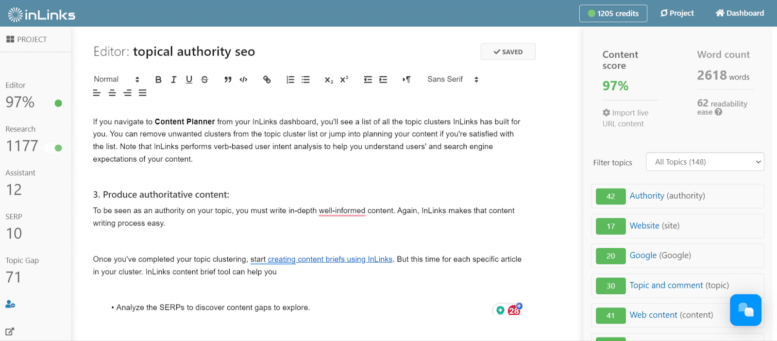The image size is (777, 341).
Task: Open the Project menu in header
Action: [677, 13]
